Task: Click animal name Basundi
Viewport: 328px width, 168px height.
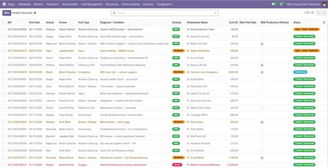Action: click(x=50, y=136)
